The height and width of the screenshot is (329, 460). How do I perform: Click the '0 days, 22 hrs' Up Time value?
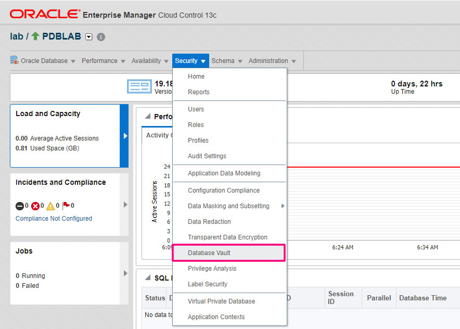417,84
